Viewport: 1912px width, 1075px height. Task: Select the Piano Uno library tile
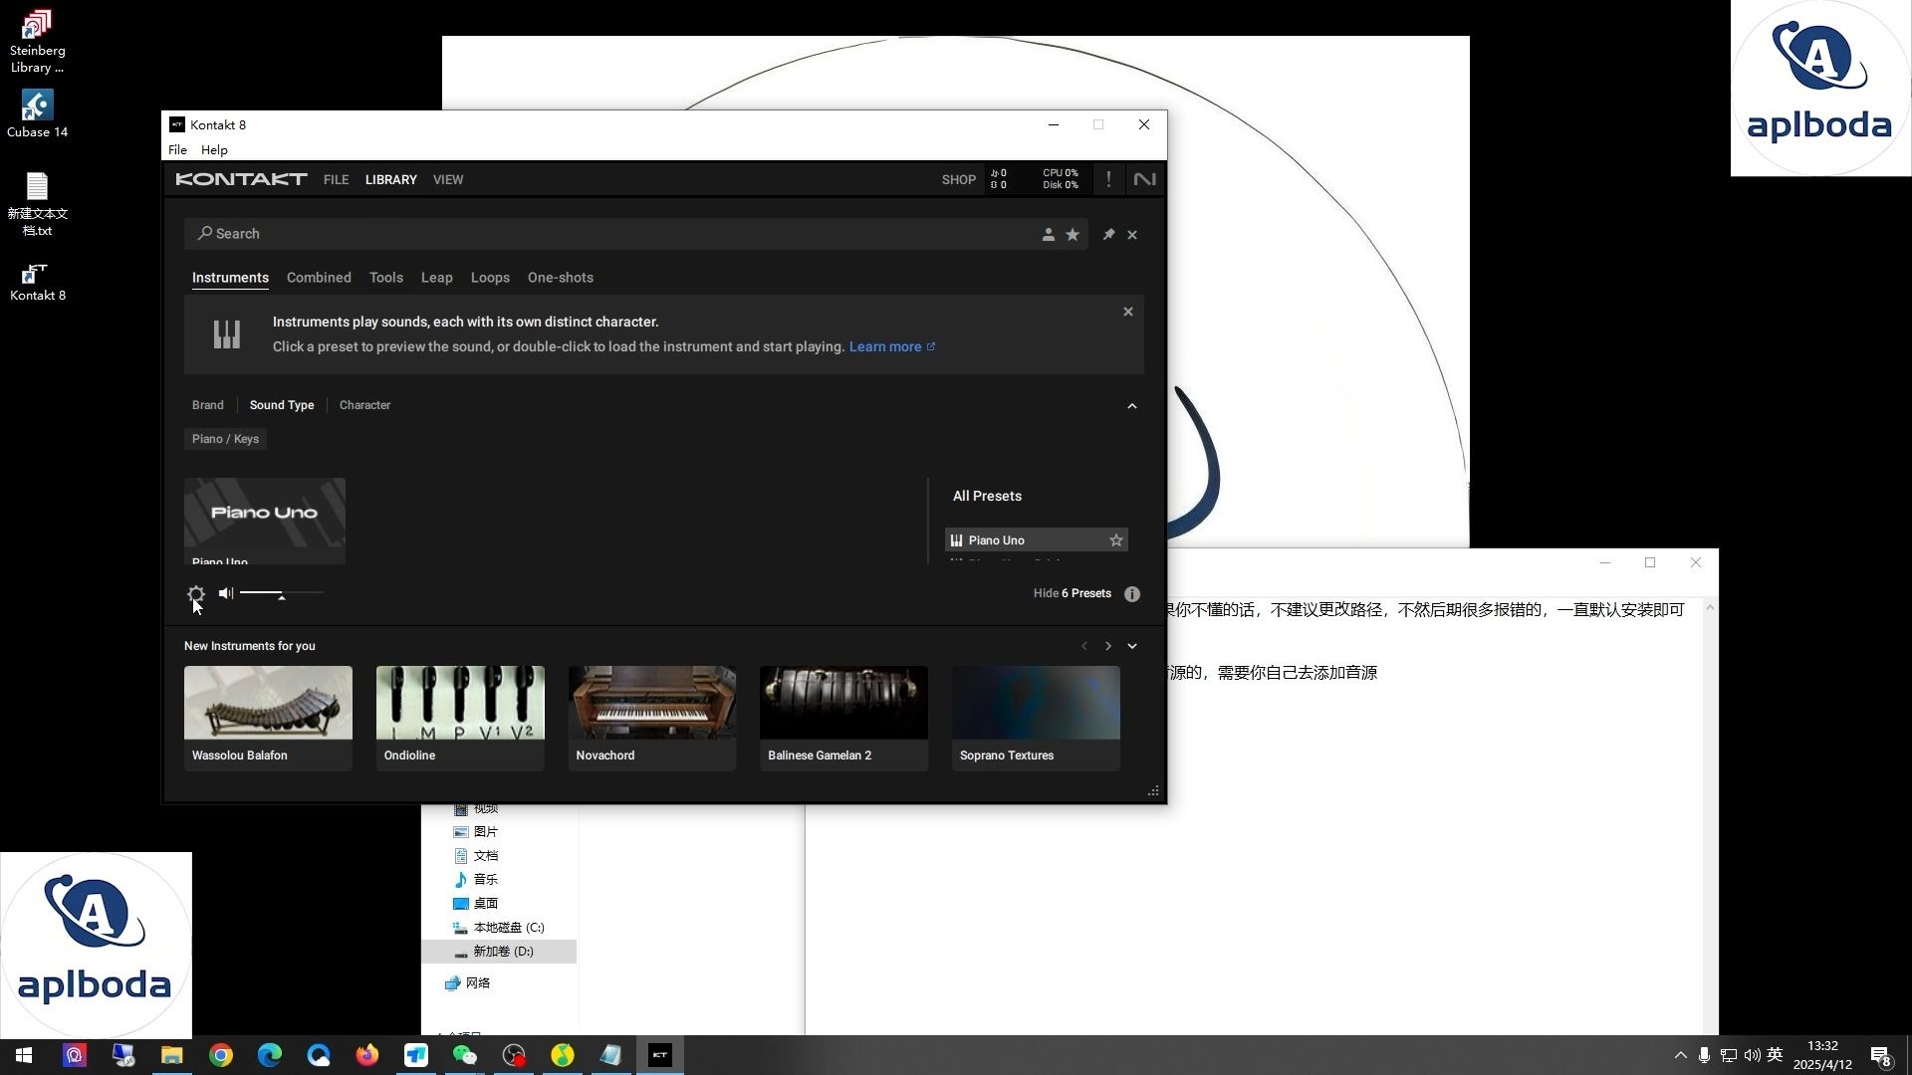(x=265, y=521)
